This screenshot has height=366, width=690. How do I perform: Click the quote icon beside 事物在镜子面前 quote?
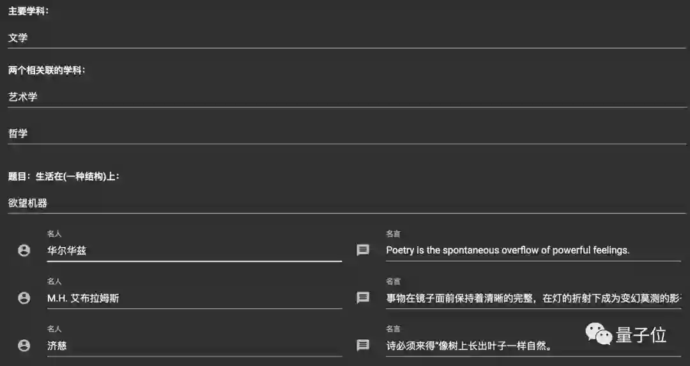coord(363,298)
